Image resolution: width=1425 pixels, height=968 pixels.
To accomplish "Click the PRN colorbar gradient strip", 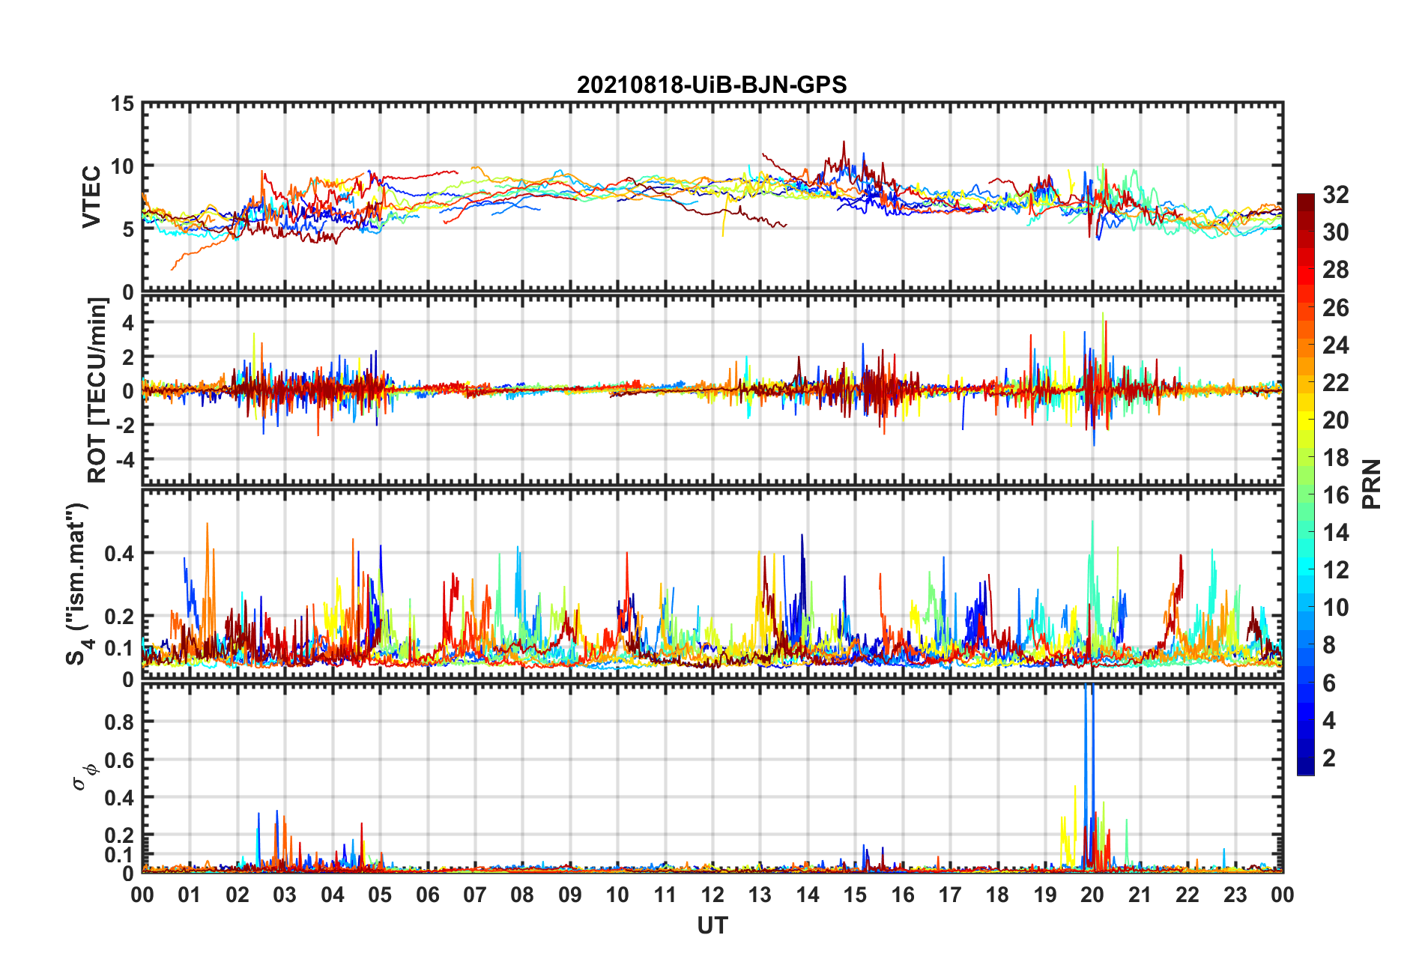I will (1306, 484).
